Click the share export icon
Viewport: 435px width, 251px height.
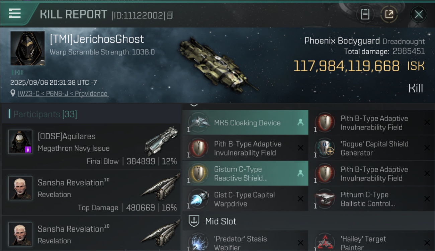pyautogui.click(x=389, y=14)
